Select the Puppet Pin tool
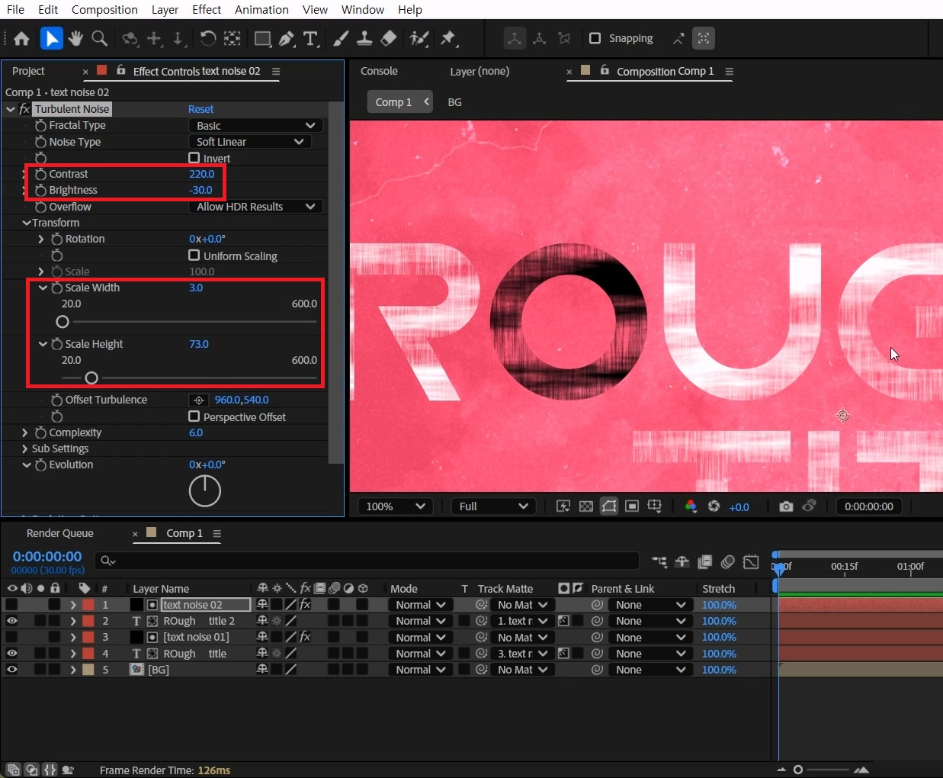Screen dimensions: 943x778 [x=448, y=38]
